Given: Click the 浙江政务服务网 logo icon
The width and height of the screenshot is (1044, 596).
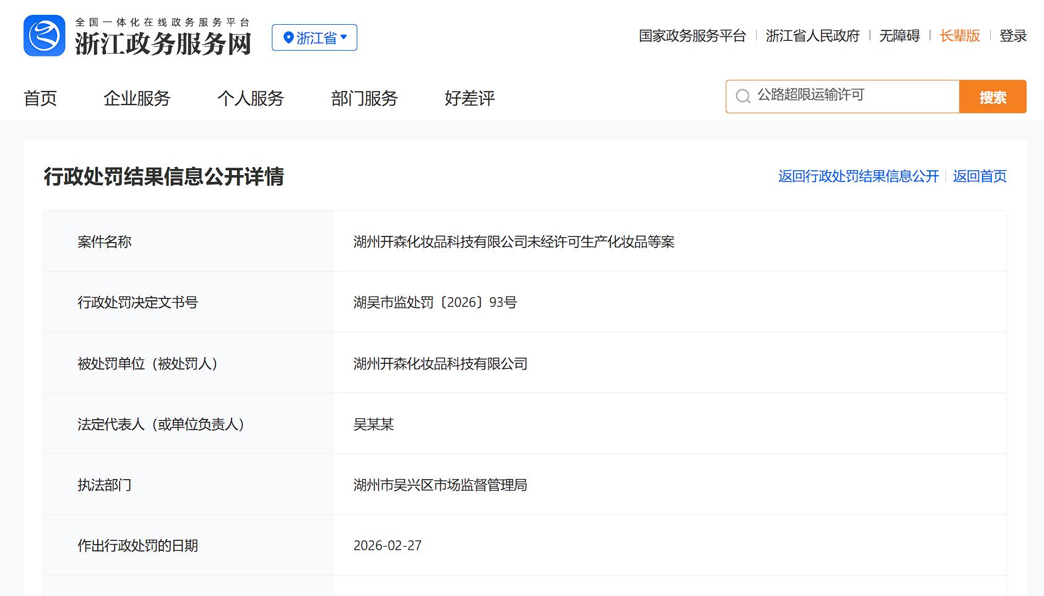Looking at the screenshot, I should click(x=45, y=36).
